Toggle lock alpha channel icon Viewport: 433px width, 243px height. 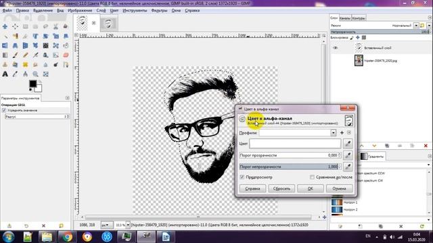[364, 38]
